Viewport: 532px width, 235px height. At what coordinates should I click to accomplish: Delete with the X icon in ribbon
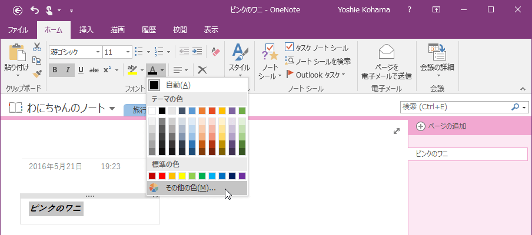point(202,70)
